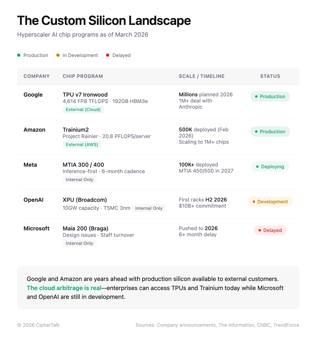Screen dimensions: 320x350
Task: Click the Internal Only tag in OpenAI's row
Action: 149,208
